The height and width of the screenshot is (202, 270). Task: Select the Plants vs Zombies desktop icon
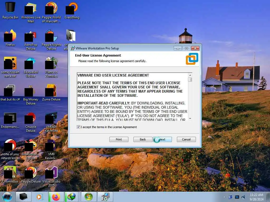(51, 67)
